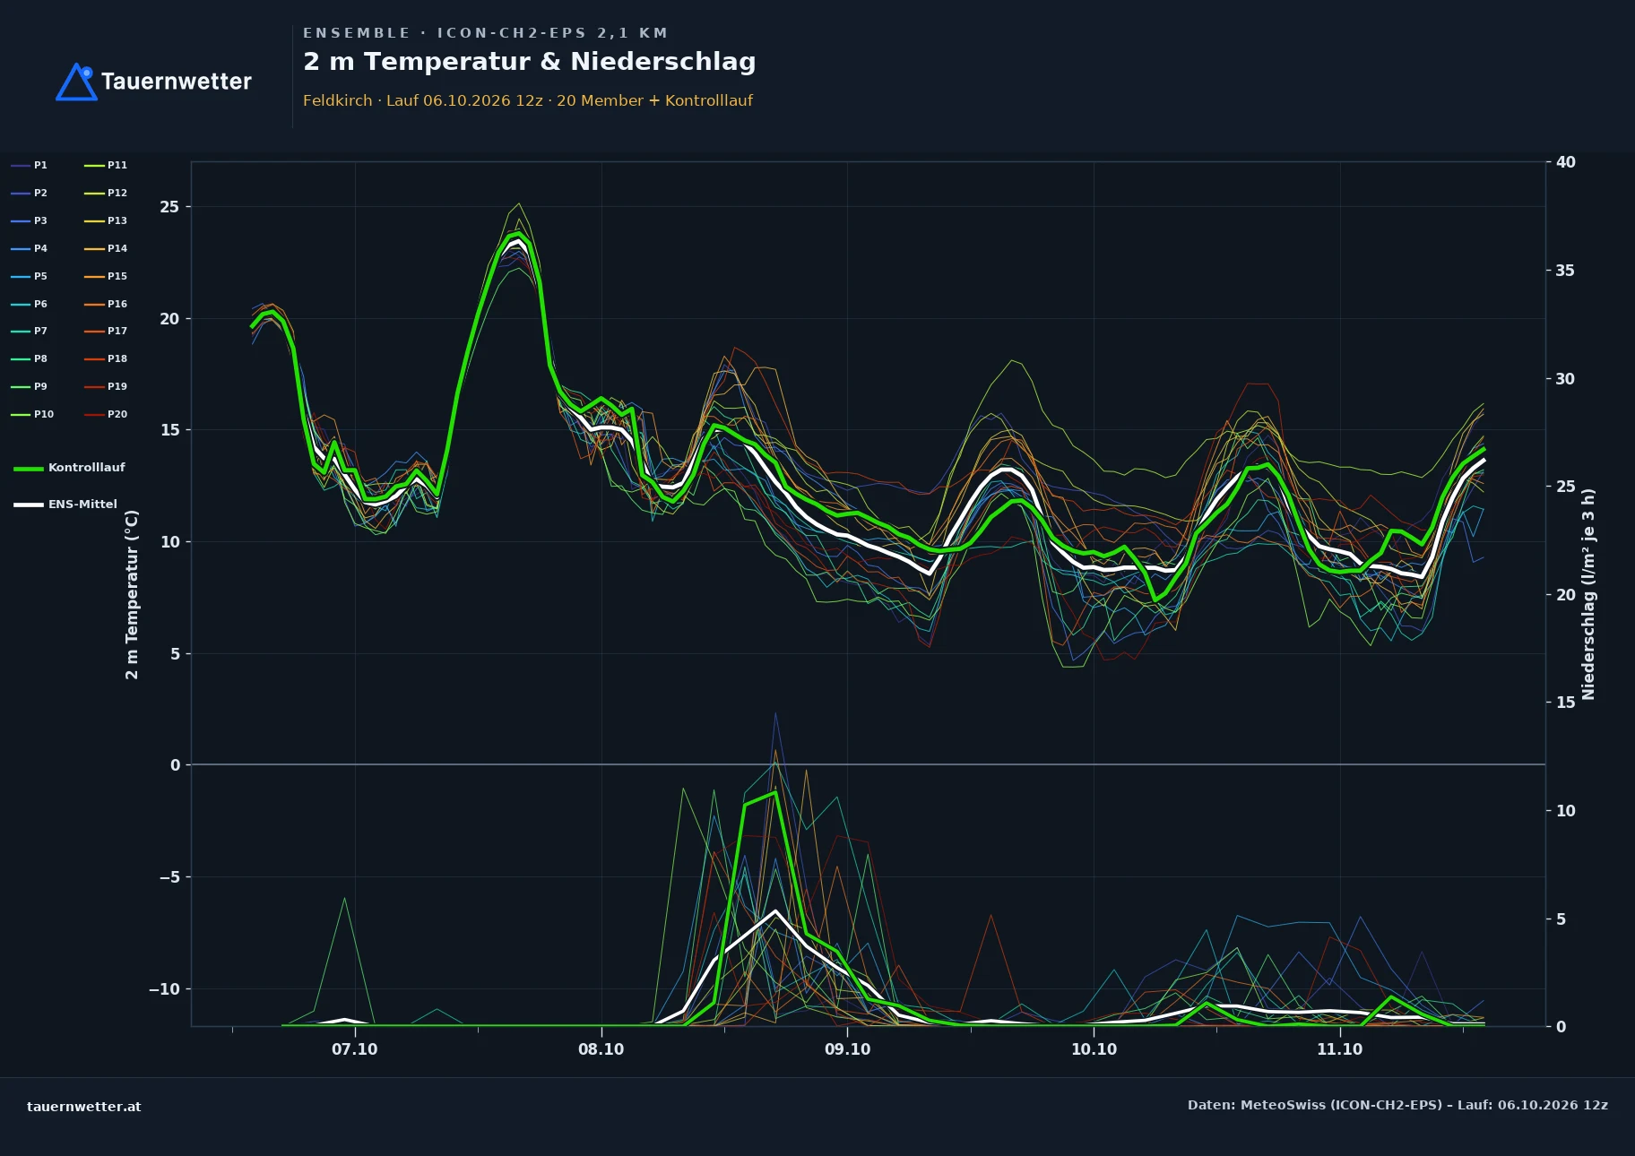Viewport: 1635px width, 1156px height.
Task: Select the Kontrolllauf legend entry
Action: click(x=70, y=468)
